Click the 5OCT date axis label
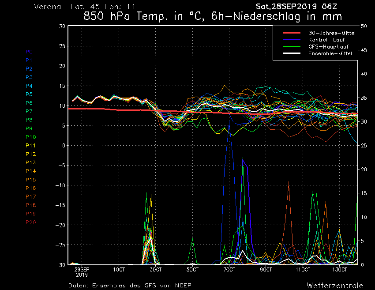The height and width of the screenshot is (290, 375). (192, 270)
